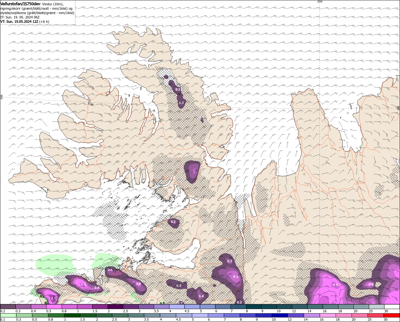The width and height of the screenshot is (400, 322).
Task: Click the upper legend swatch labelled 0.2
Action: 8,307
